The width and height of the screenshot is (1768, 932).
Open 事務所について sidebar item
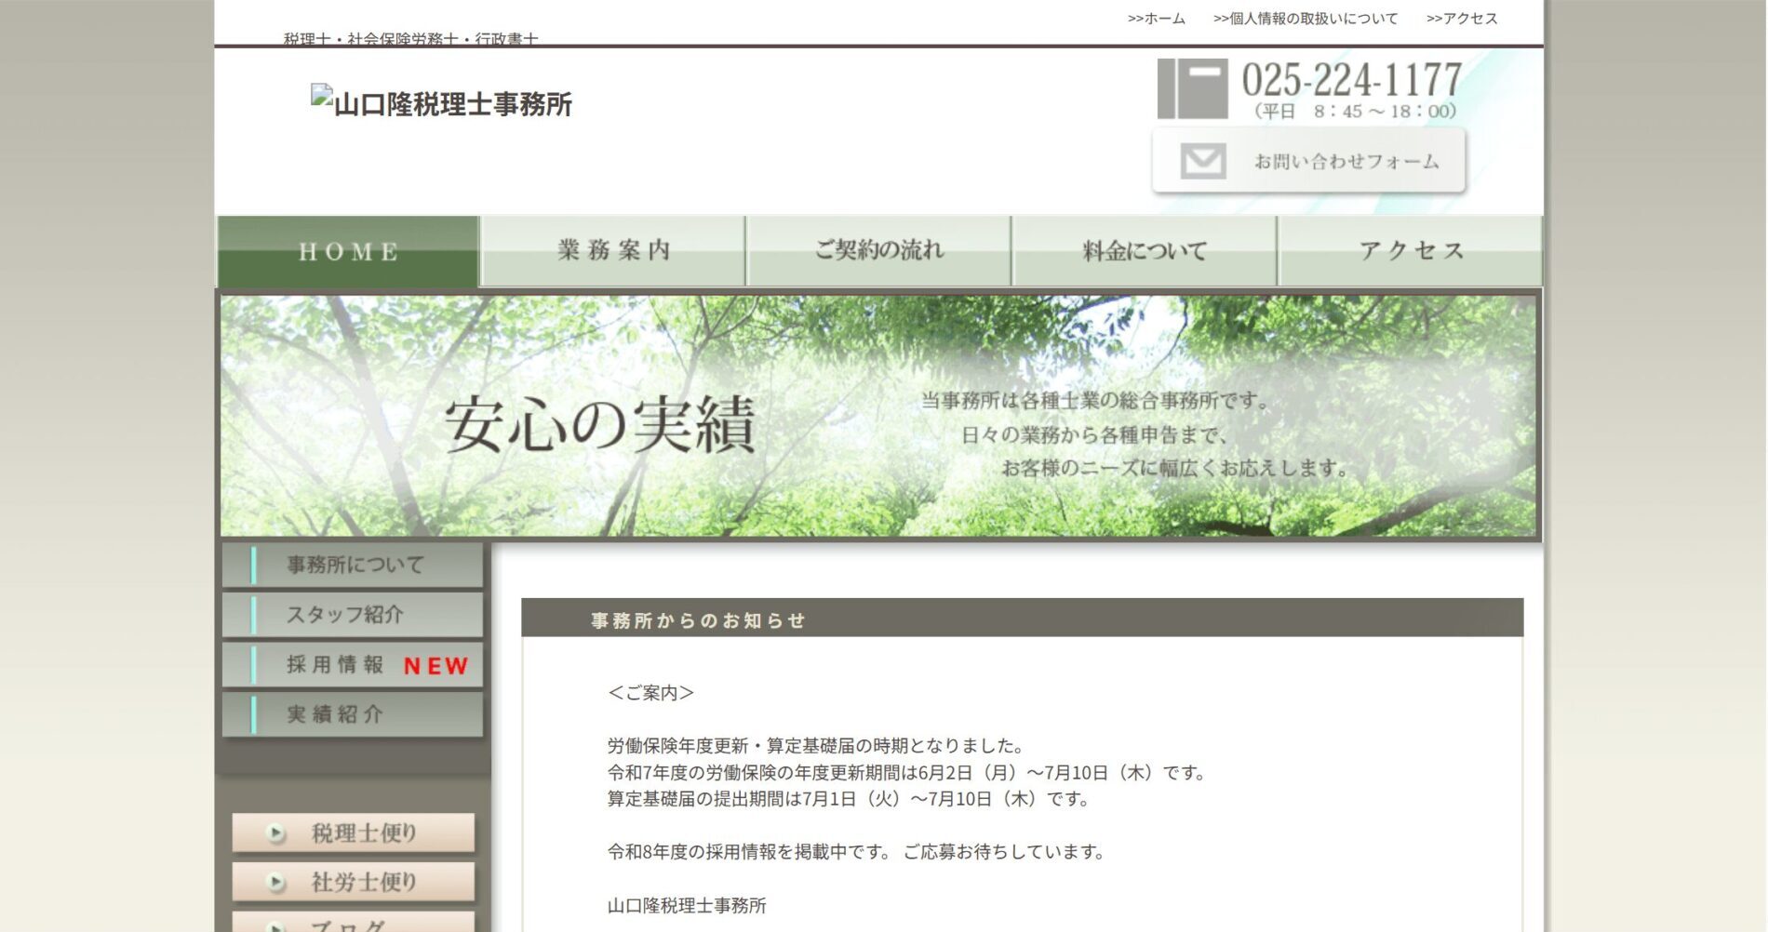click(x=353, y=565)
